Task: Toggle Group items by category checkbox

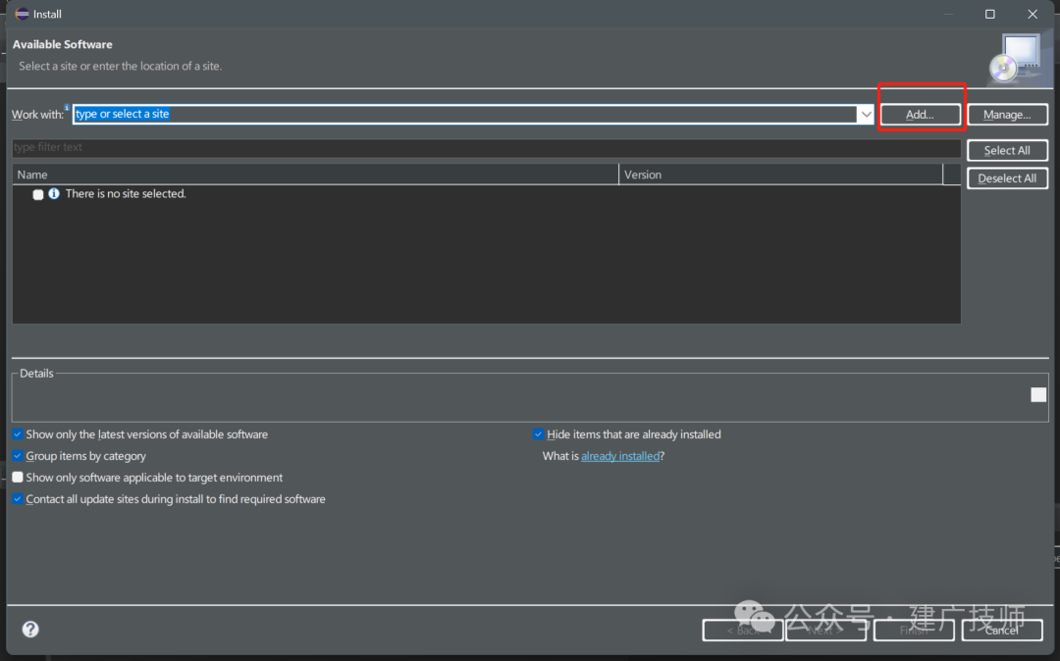Action: pos(18,456)
